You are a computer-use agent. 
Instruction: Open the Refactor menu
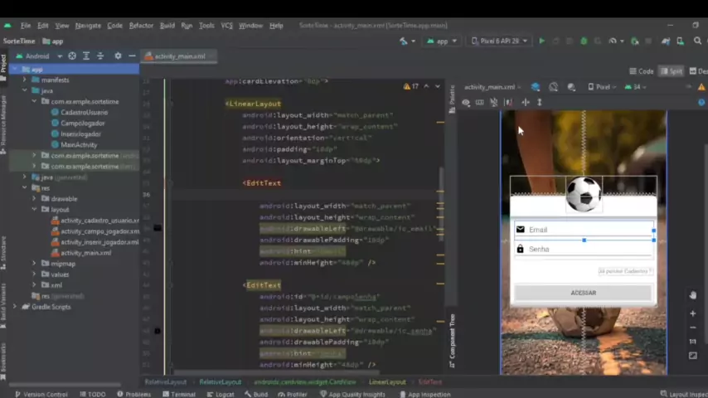point(141,26)
